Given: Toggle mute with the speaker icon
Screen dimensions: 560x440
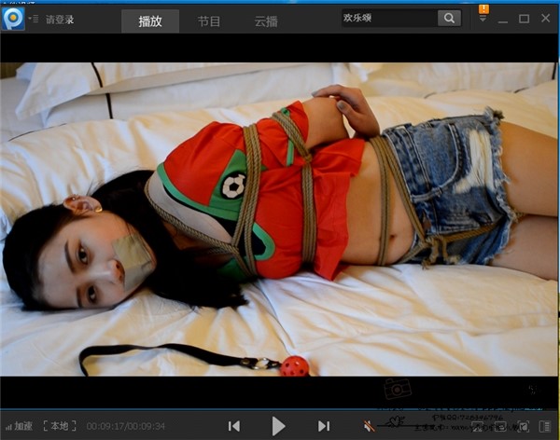Looking at the screenshot, I should pos(370,426).
